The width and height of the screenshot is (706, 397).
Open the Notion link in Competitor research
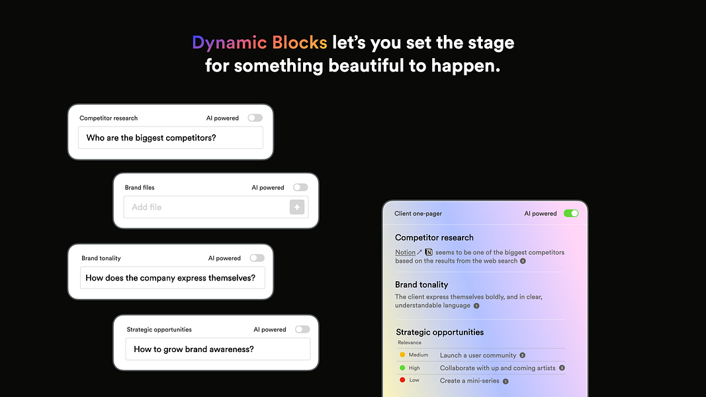coord(405,252)
